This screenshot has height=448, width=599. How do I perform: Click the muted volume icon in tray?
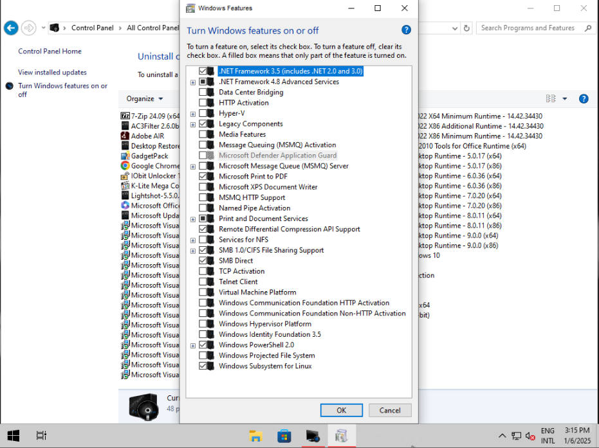[530, 435]
